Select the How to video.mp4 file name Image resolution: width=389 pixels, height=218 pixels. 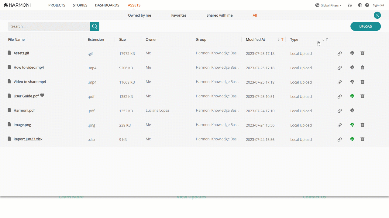29,67
